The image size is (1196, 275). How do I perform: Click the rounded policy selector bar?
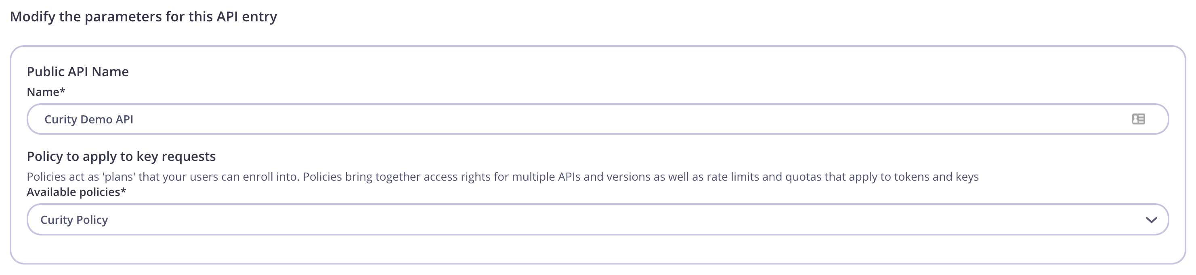point(557,220)
